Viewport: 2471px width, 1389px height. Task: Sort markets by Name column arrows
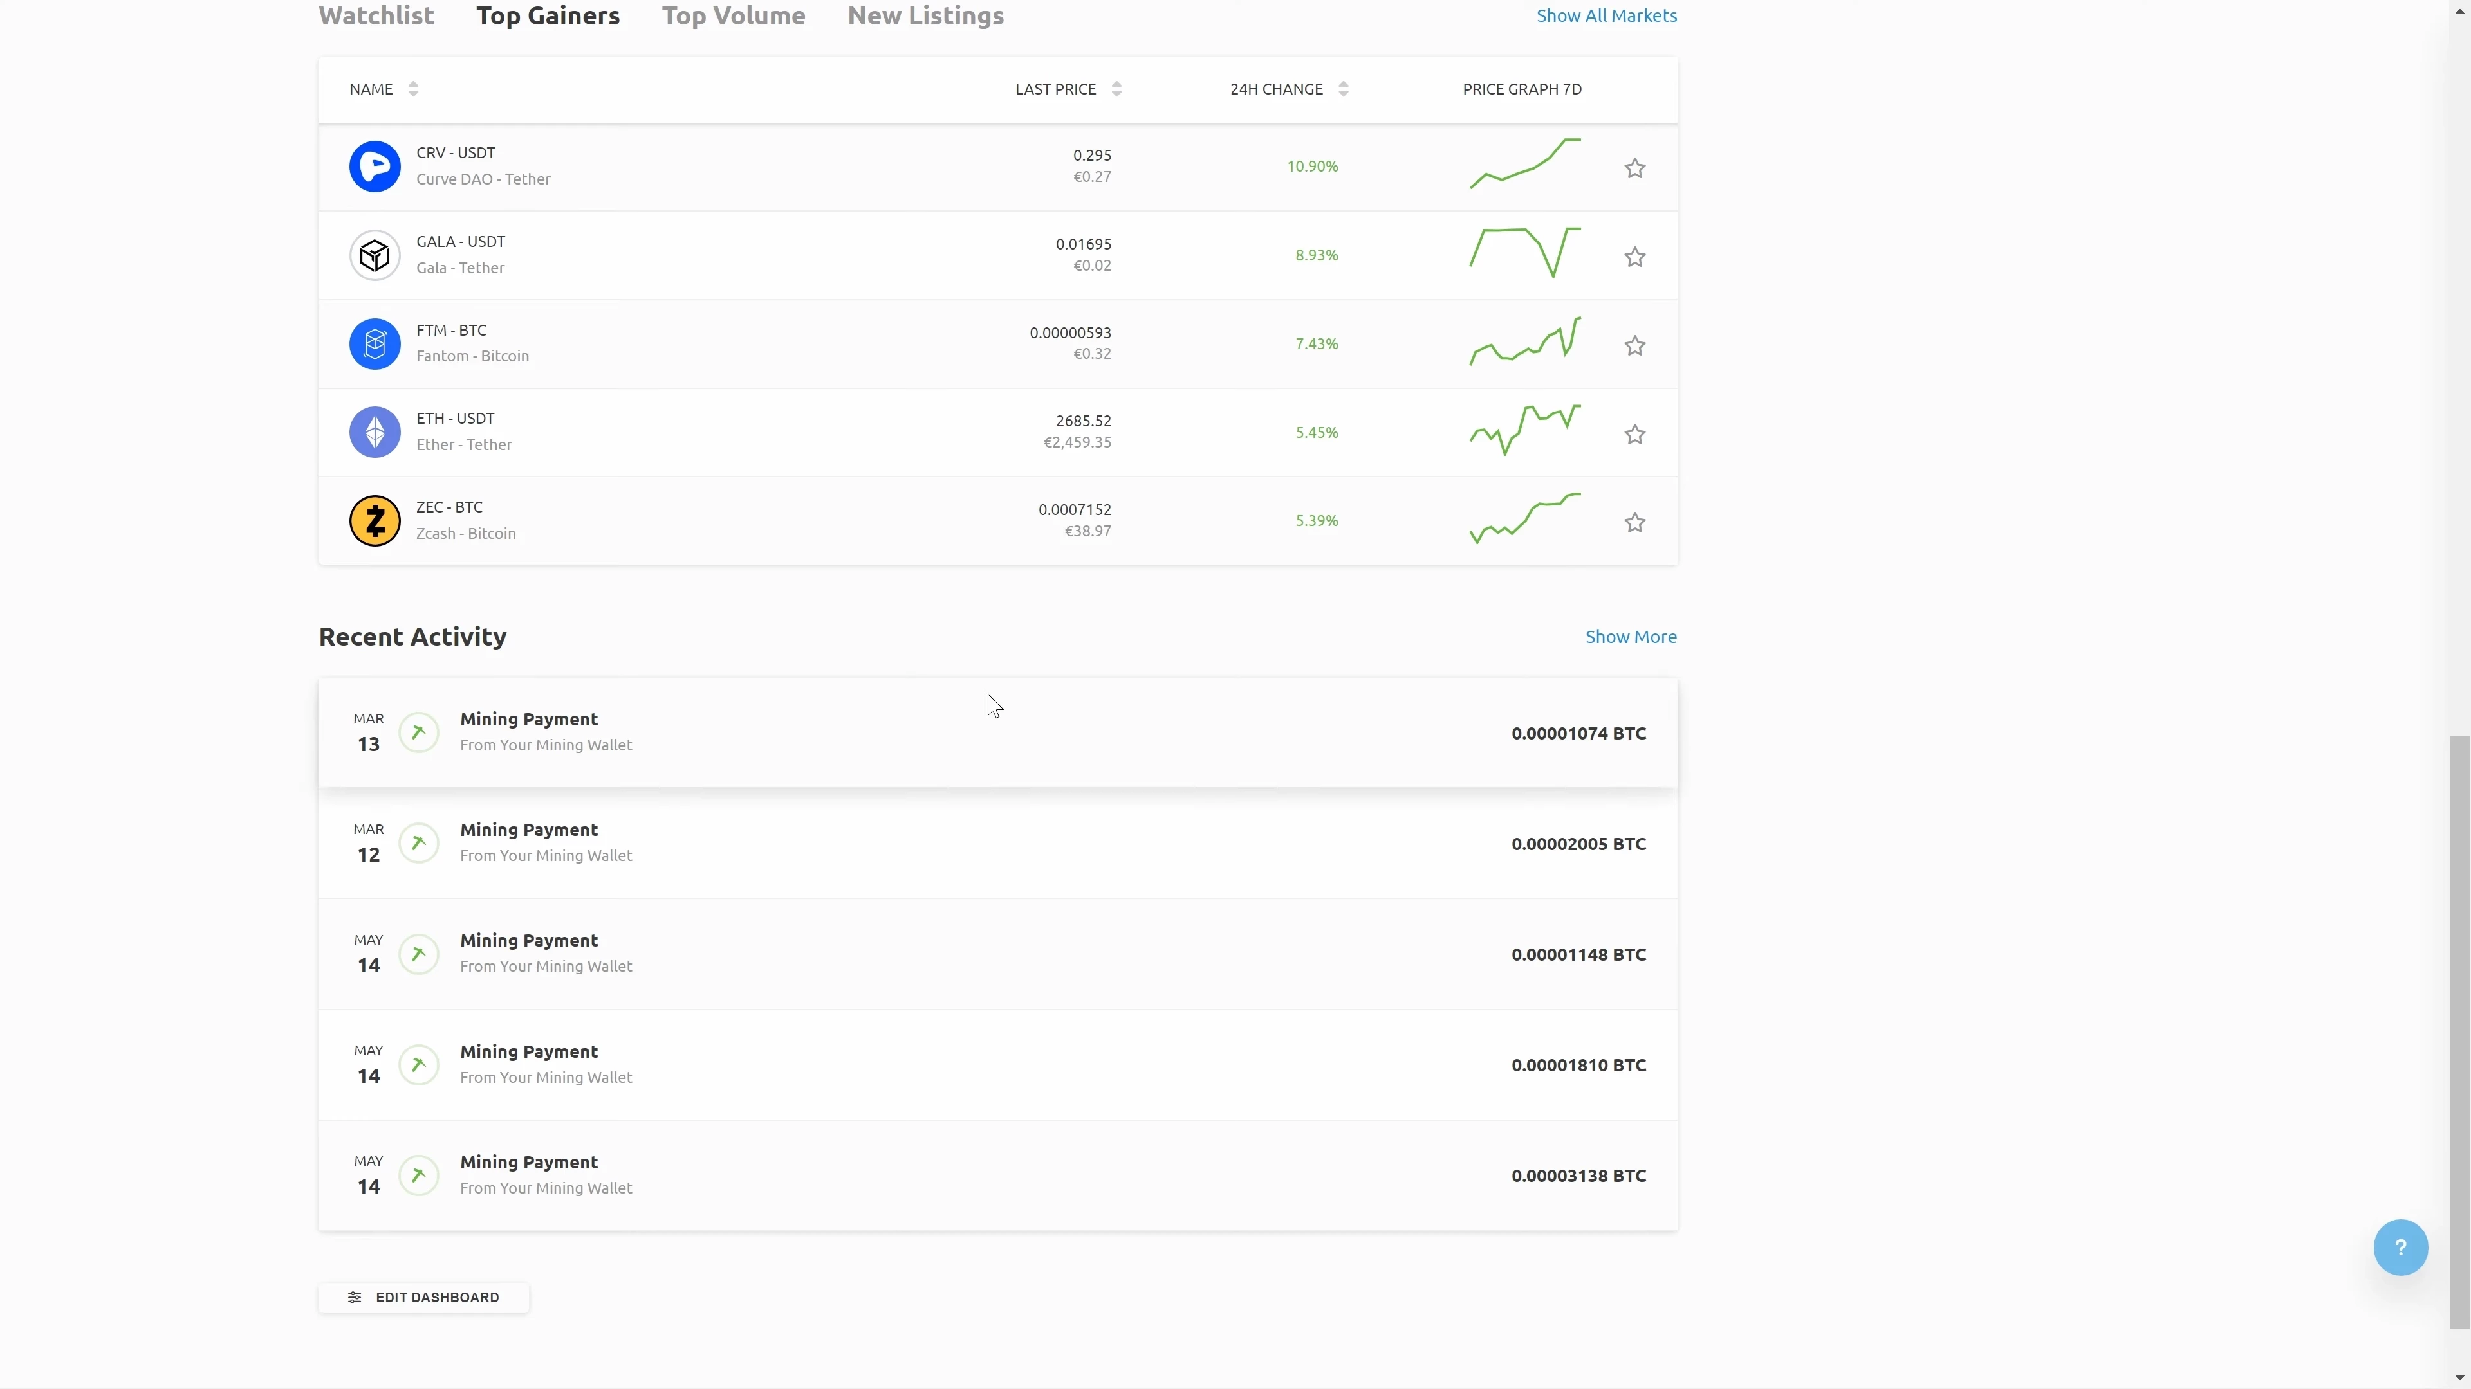[413, 89]
